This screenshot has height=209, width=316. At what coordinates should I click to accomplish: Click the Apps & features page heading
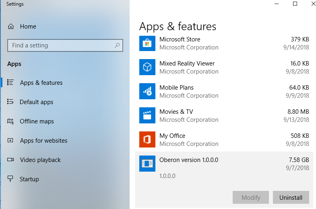point(178,27)
